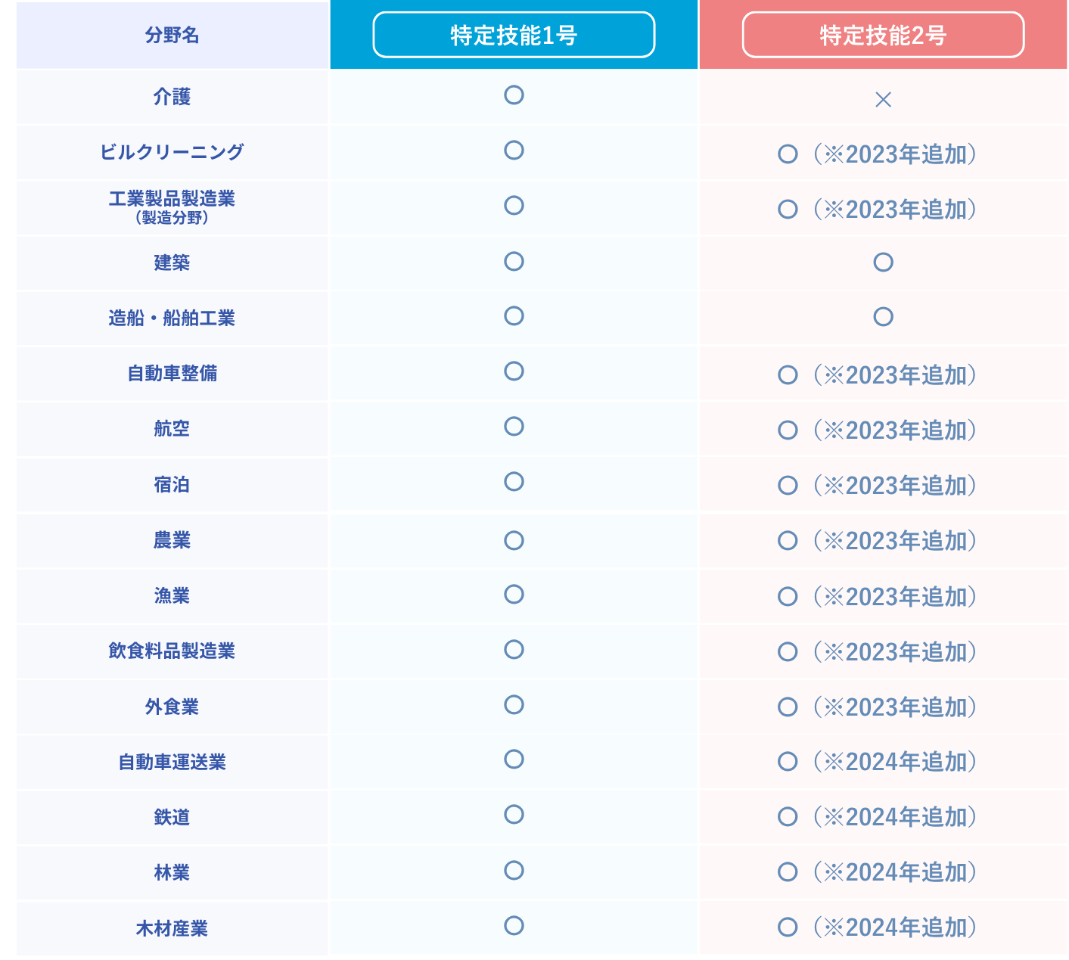Click the 特定技能1号 circle for 鉄道
The image size is (1069, 960).
[514, 815]
